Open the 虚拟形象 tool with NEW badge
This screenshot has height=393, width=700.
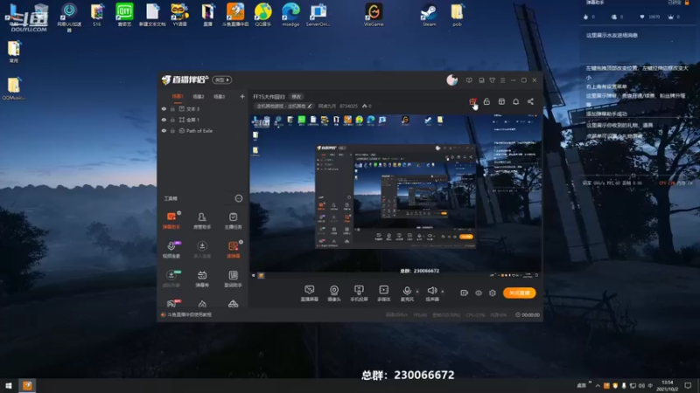pyautogui.click(x=171, y=278)
